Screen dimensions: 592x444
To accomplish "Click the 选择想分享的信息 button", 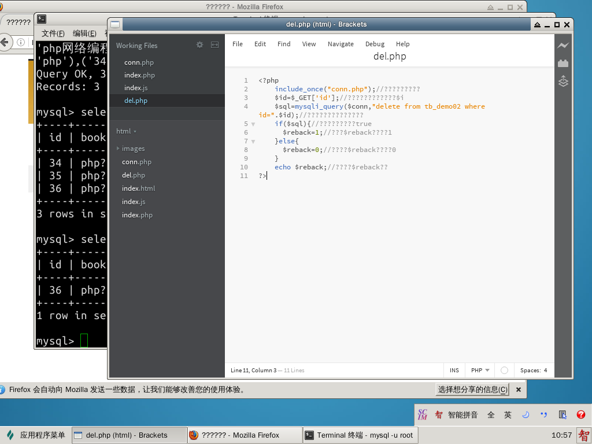I will 472,390.
